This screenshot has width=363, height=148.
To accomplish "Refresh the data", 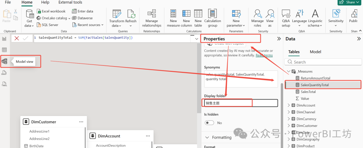I will (x=131, y=18).
